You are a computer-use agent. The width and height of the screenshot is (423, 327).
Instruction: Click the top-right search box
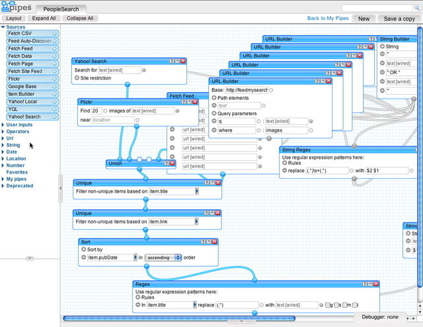[x=377, y=9]
